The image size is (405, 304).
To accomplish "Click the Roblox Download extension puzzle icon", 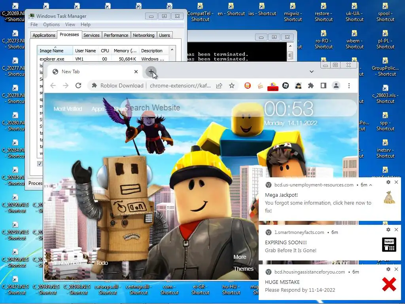I will click(x=95, y=85).
